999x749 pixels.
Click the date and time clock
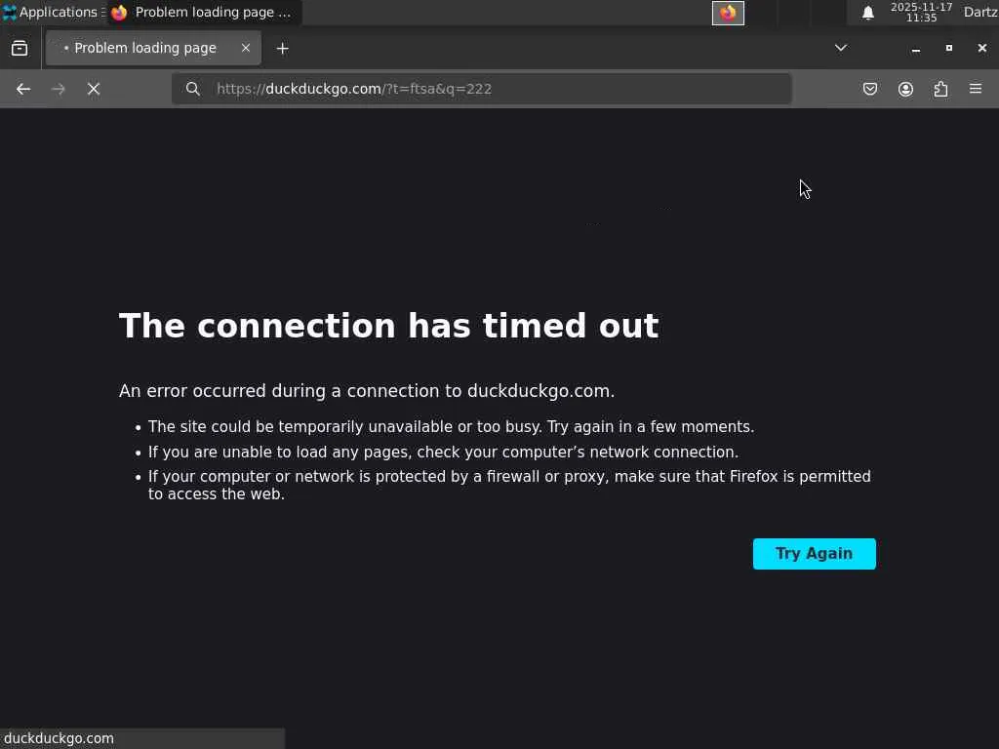[921, 12]
